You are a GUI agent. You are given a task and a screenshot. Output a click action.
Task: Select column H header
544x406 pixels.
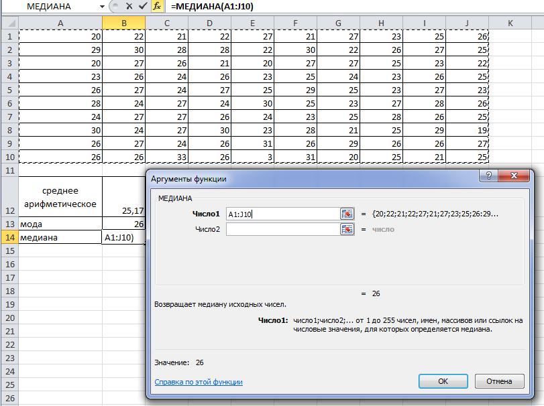coord(381,23)
